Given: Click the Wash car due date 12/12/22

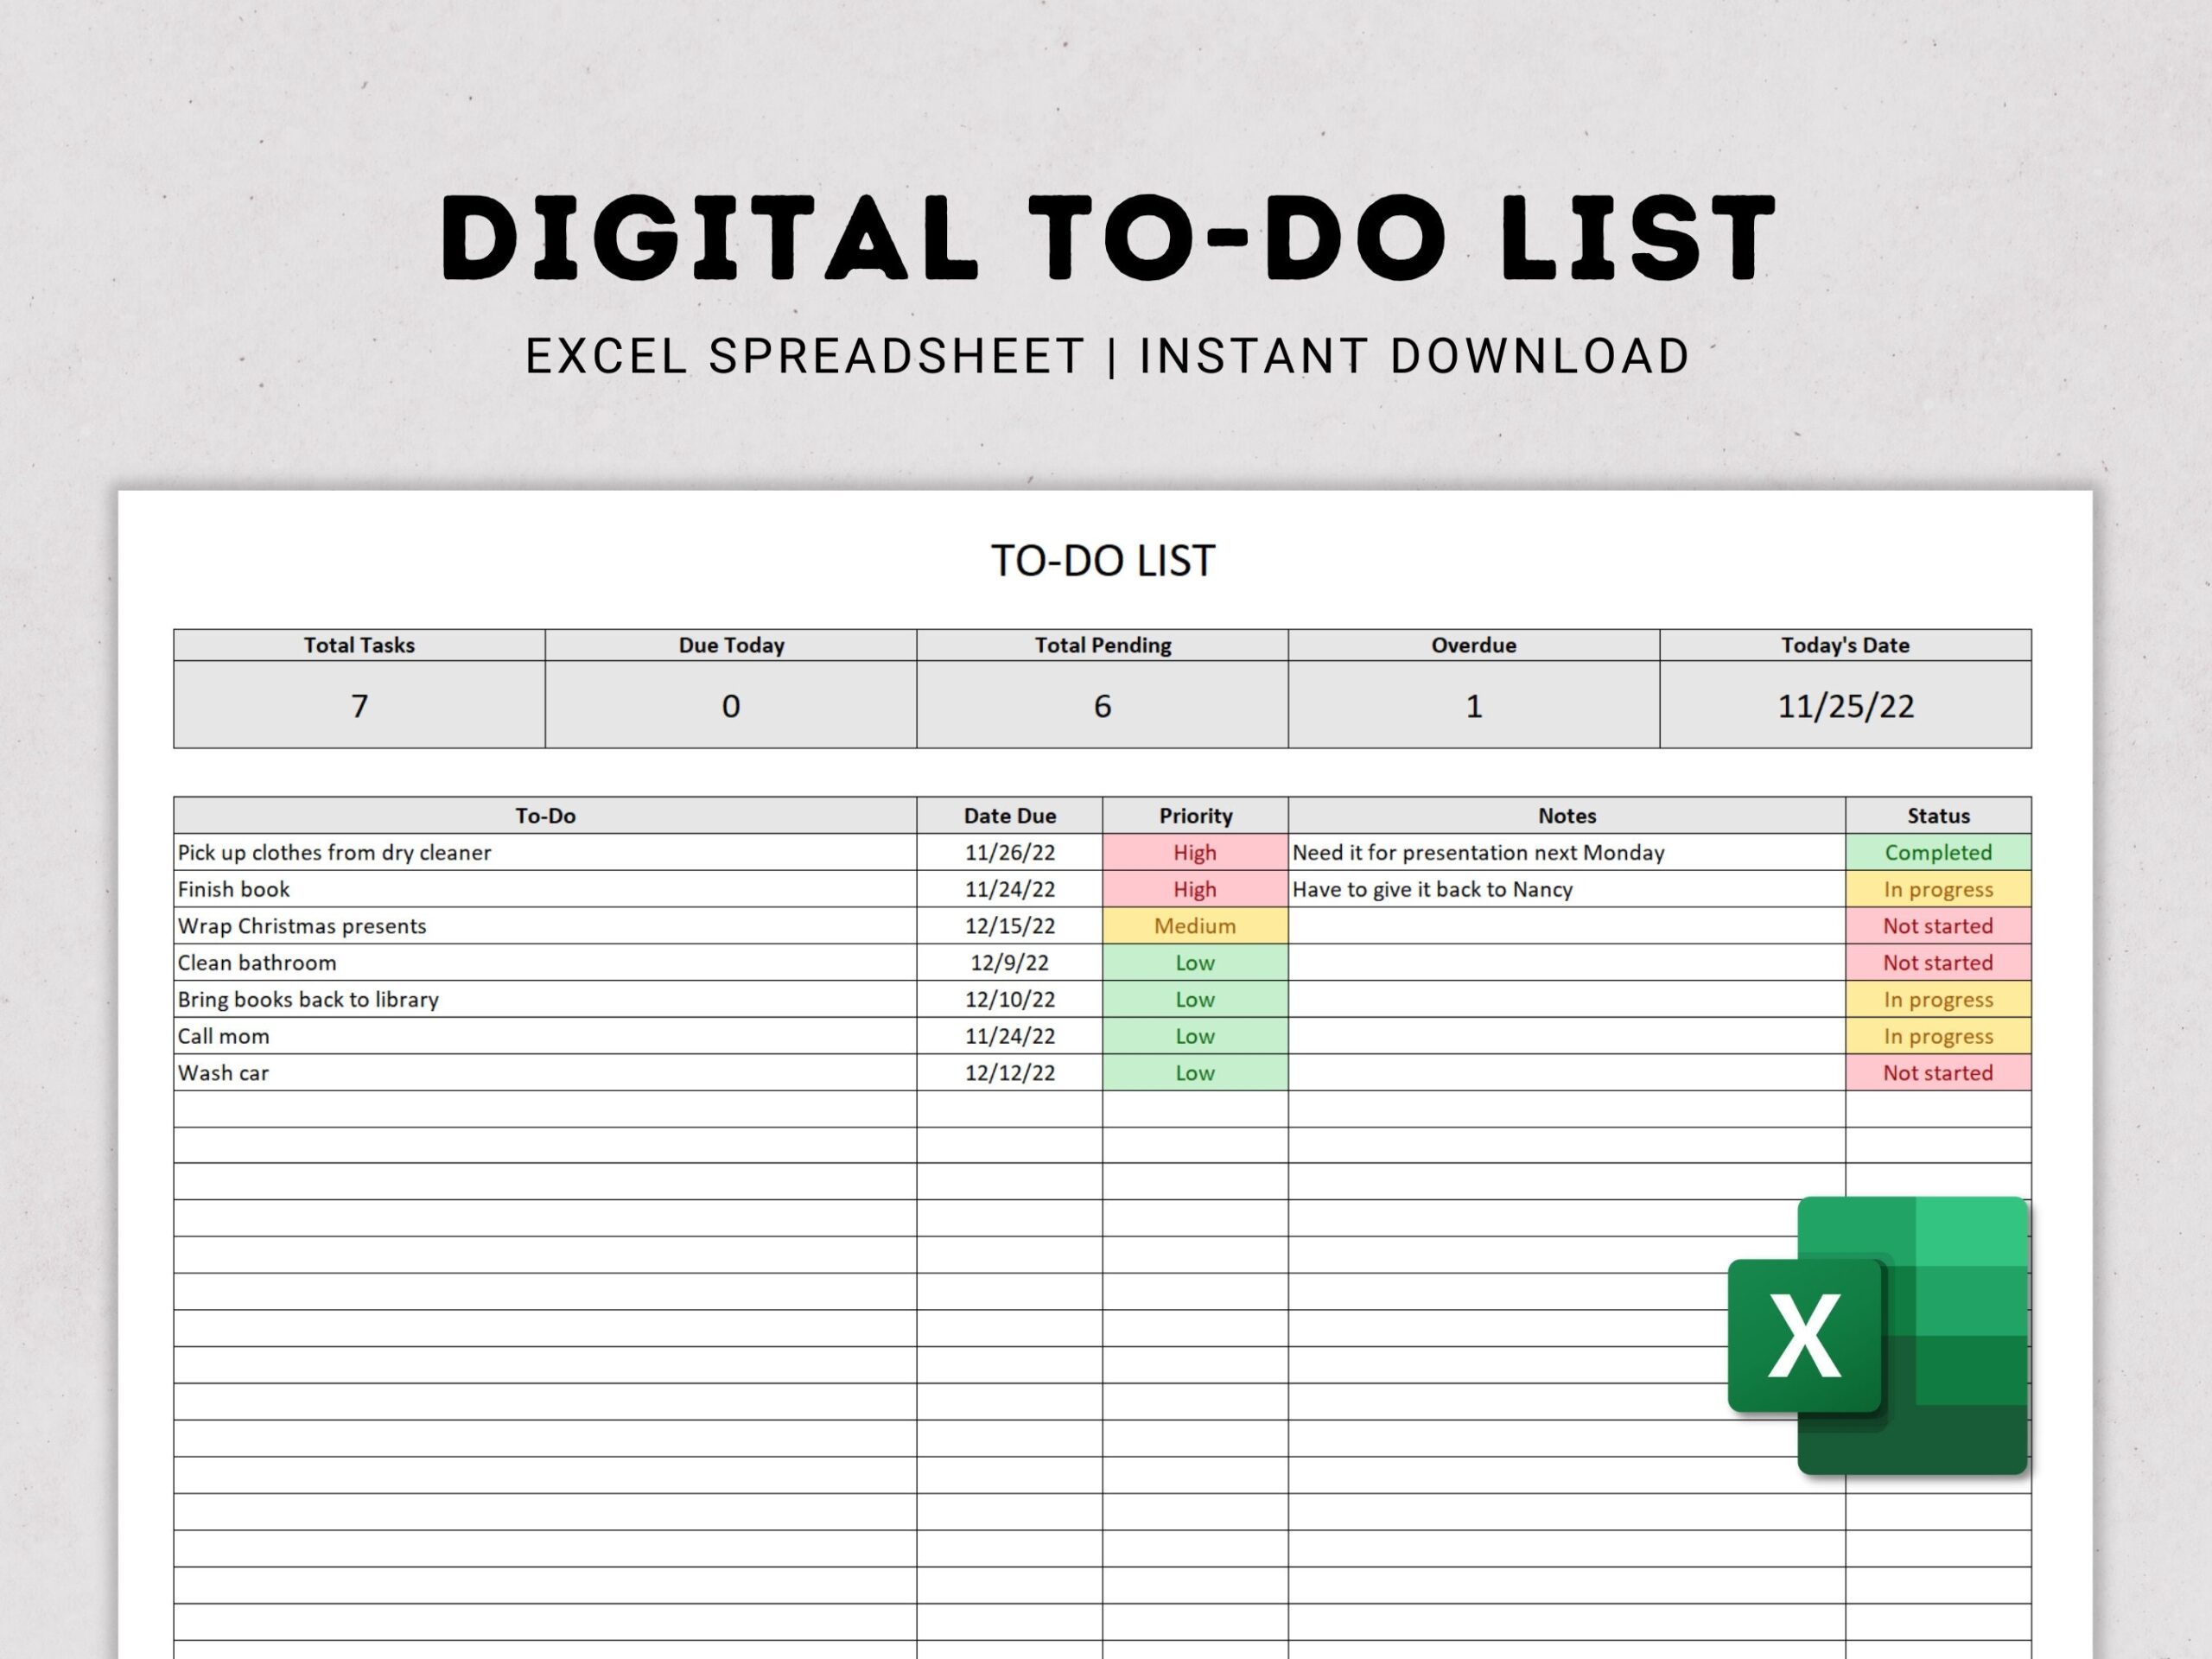Looking at the screenshot, I should pos(1009,1073).
